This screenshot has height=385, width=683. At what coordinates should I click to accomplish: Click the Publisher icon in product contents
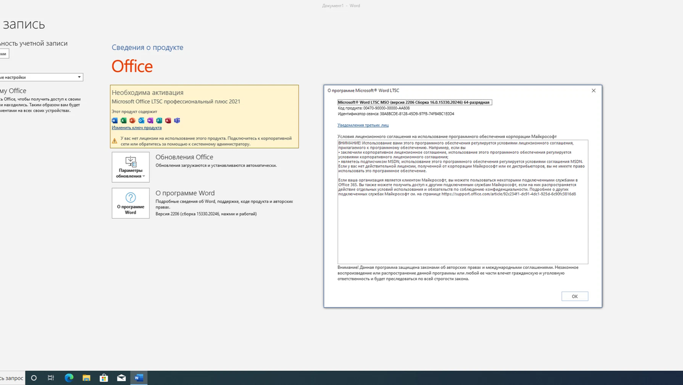point(159,120)
